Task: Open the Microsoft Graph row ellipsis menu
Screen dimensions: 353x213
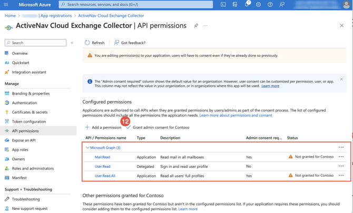Action: 341,147
